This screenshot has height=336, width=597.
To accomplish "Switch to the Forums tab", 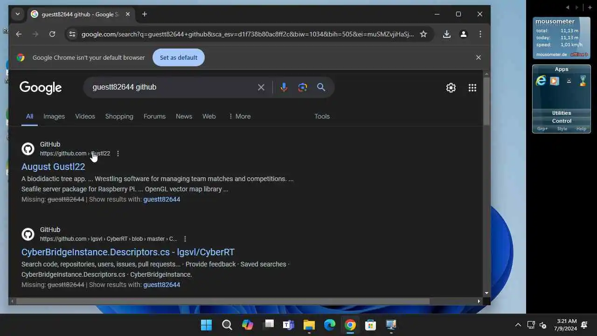I will 154,116.
